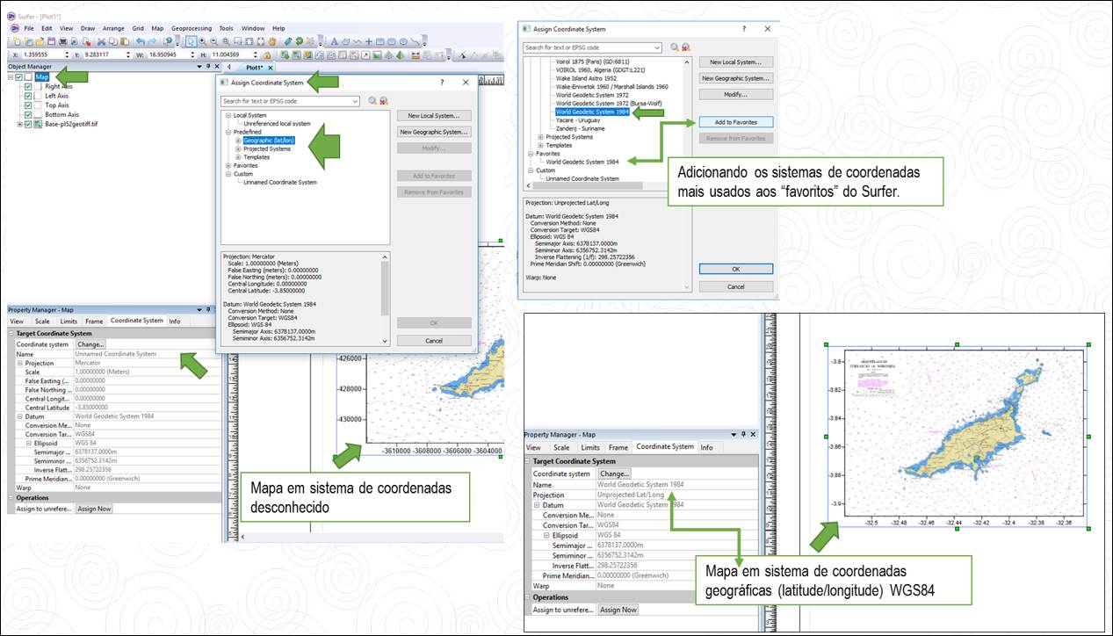This screenshot has width=1113, height=636.
Task: Click the refresh green arrows toolbar icon
Action: coord(299,41)
